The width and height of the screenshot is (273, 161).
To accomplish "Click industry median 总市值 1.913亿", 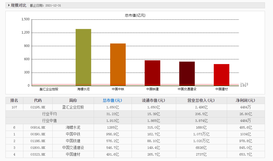I will (112, 121).
